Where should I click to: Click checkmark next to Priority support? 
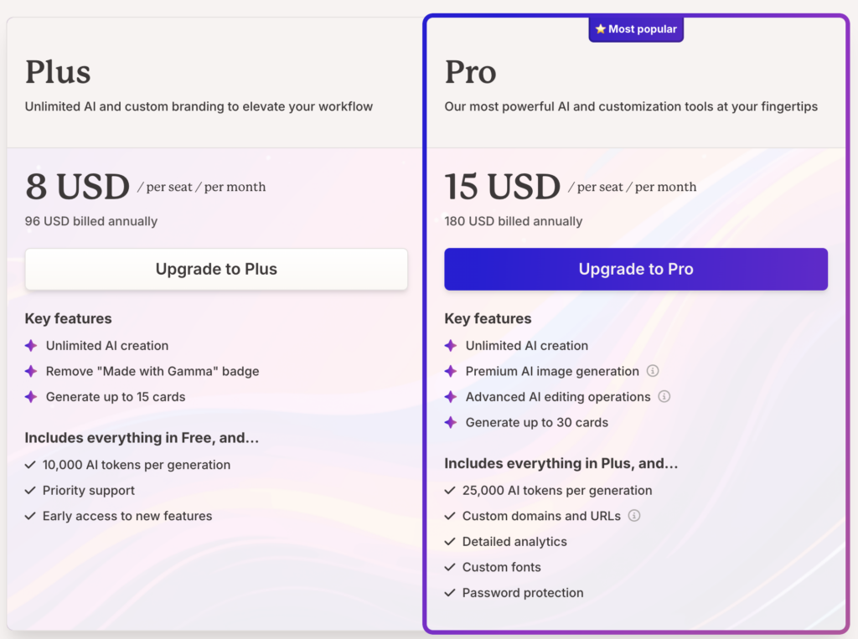pos(30,491)
